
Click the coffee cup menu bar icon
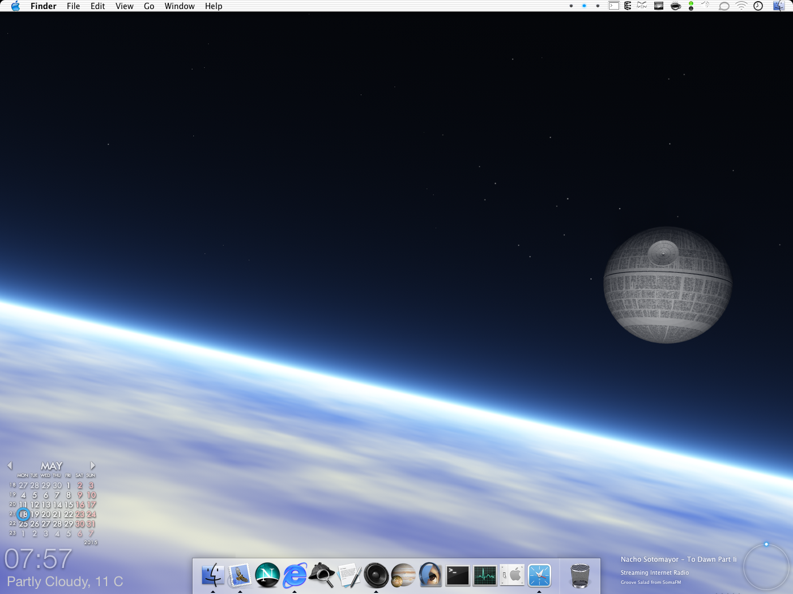676,6
